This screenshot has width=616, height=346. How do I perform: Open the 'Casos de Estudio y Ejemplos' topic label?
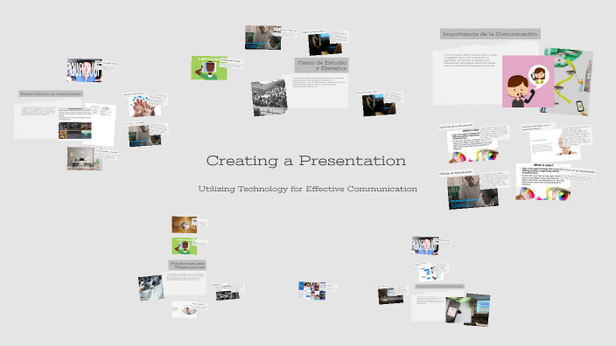click(322, 66)
